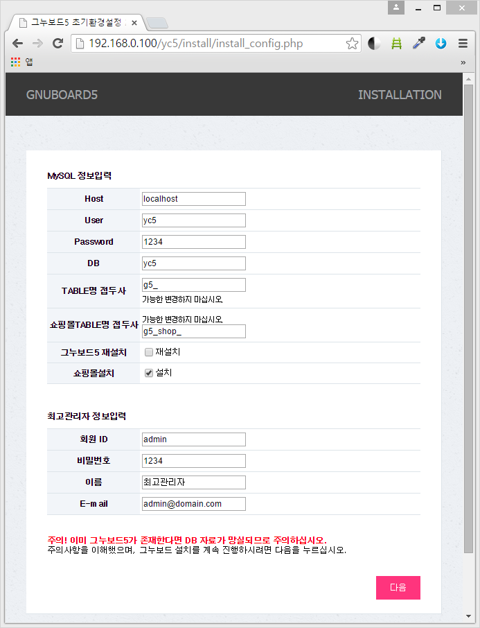
Task: Click the GNUBOARD5 header title
Action: [62, 94]
